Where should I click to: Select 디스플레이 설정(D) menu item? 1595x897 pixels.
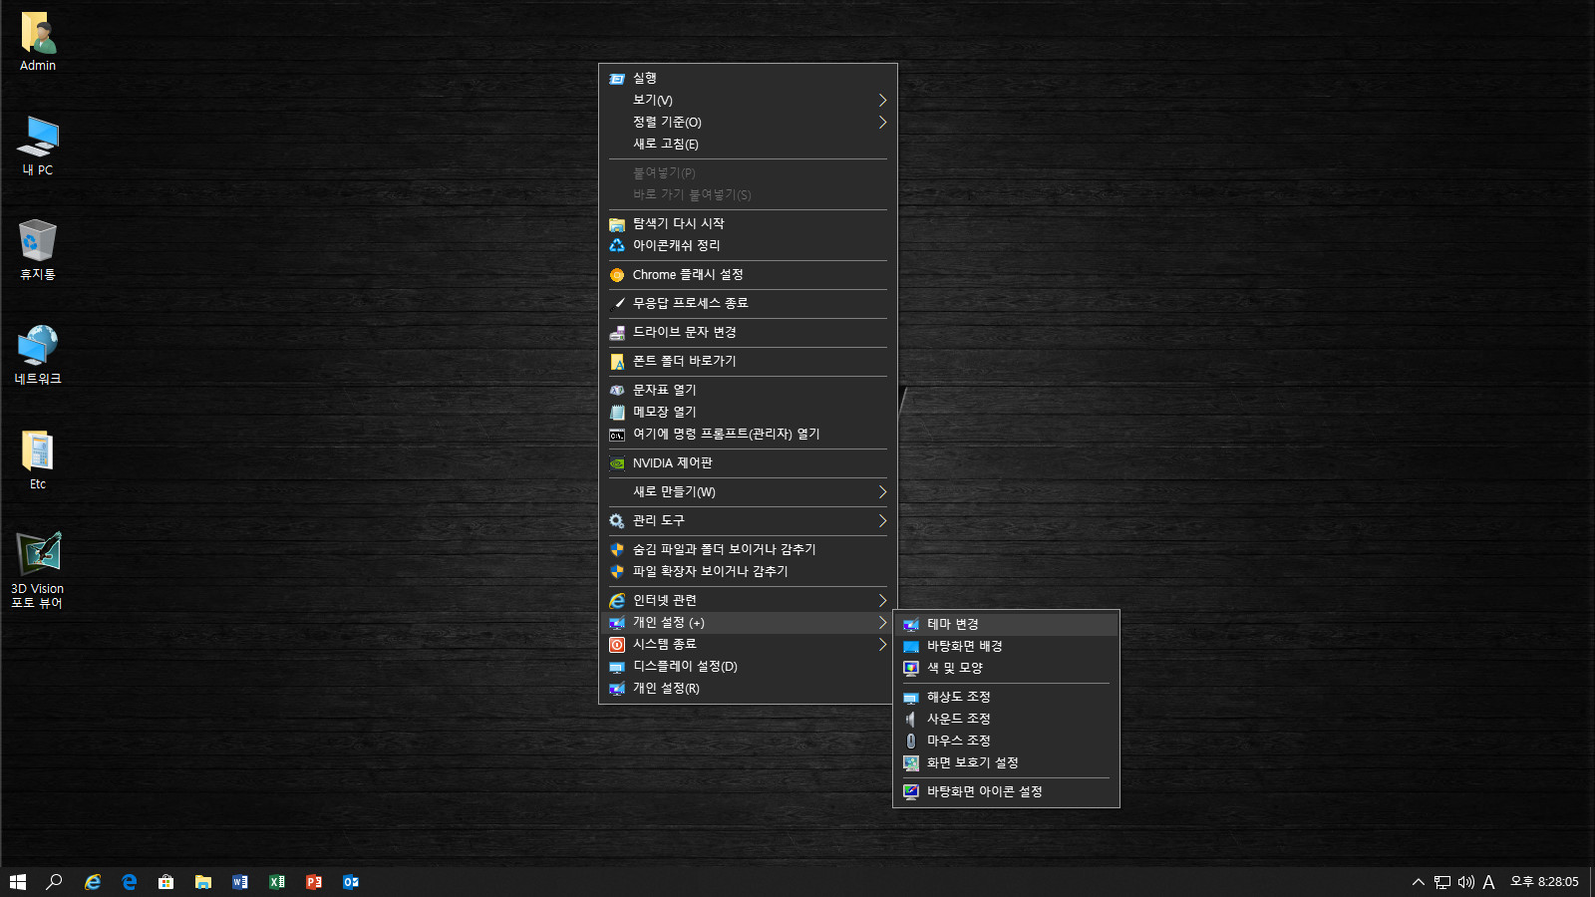(748, 666)
